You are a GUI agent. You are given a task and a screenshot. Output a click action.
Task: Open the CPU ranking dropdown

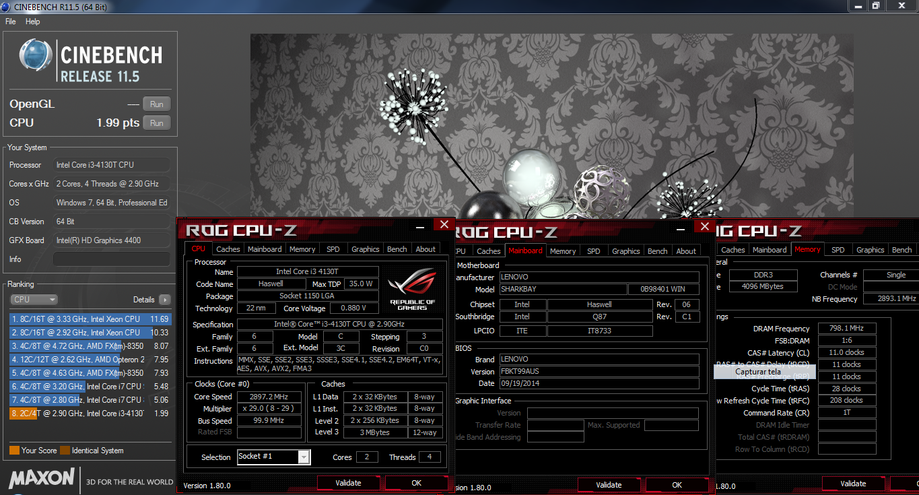[34, 300]
